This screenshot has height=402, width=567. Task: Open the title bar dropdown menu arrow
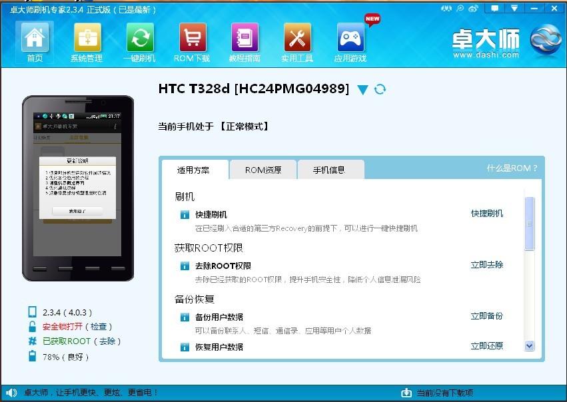[x=514, y=8]
